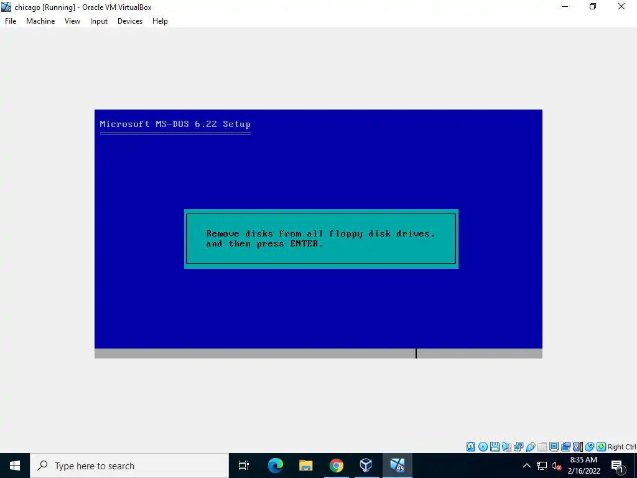Click the network adapters status icon
This screenshot has height=478, width=637.
point(518,447)
